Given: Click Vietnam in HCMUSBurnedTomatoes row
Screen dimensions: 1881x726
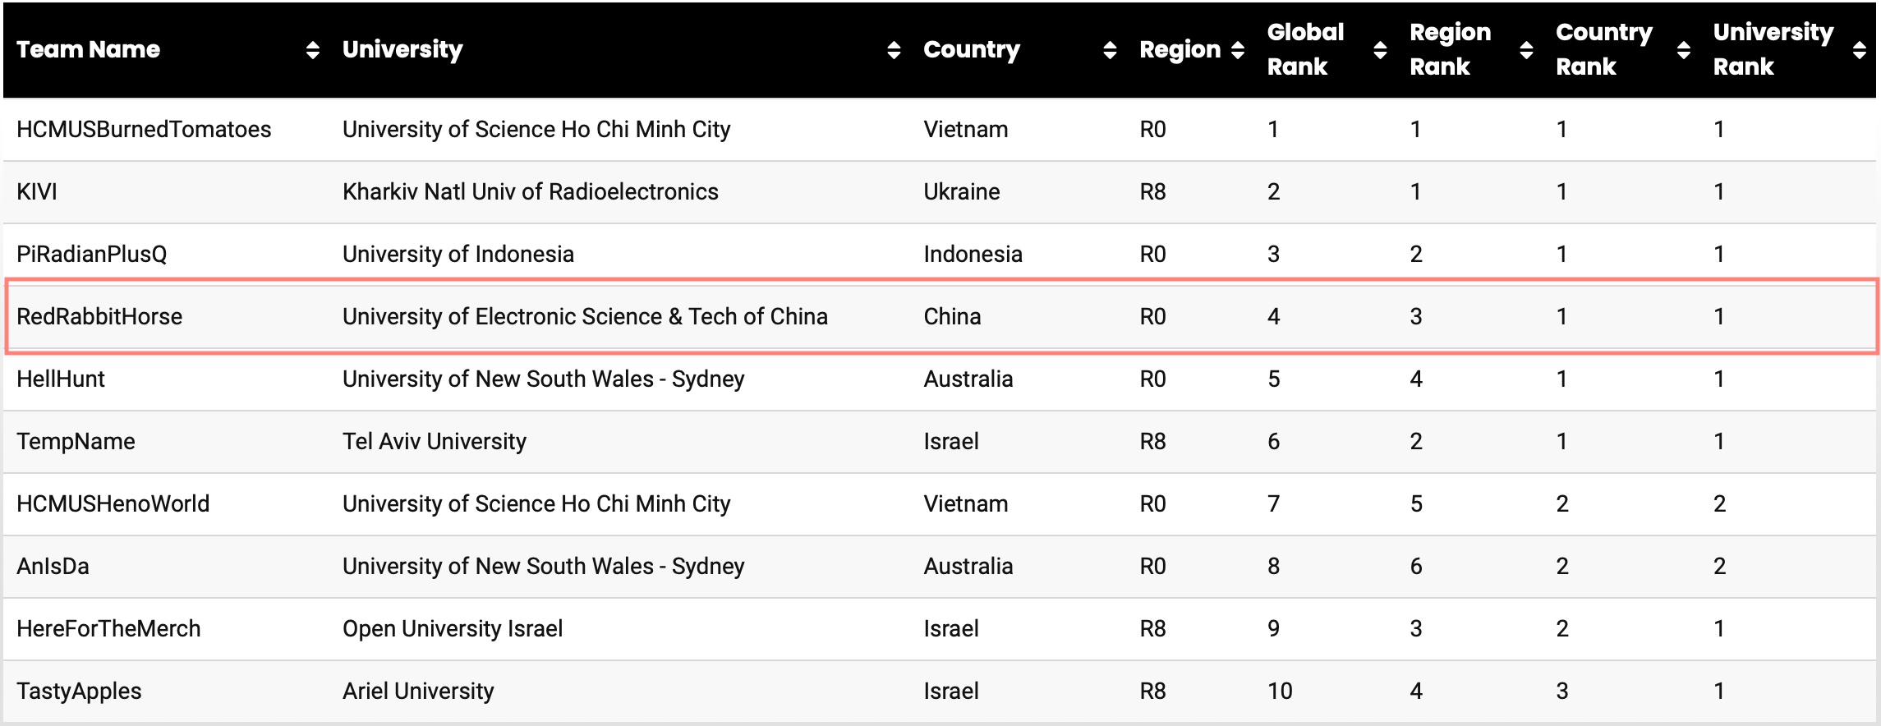Looking at the screenshot, I should tap(966, 130).
